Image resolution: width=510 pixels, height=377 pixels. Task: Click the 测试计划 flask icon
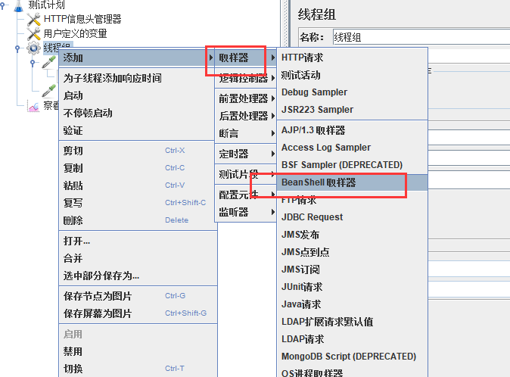tap(18, 5)
